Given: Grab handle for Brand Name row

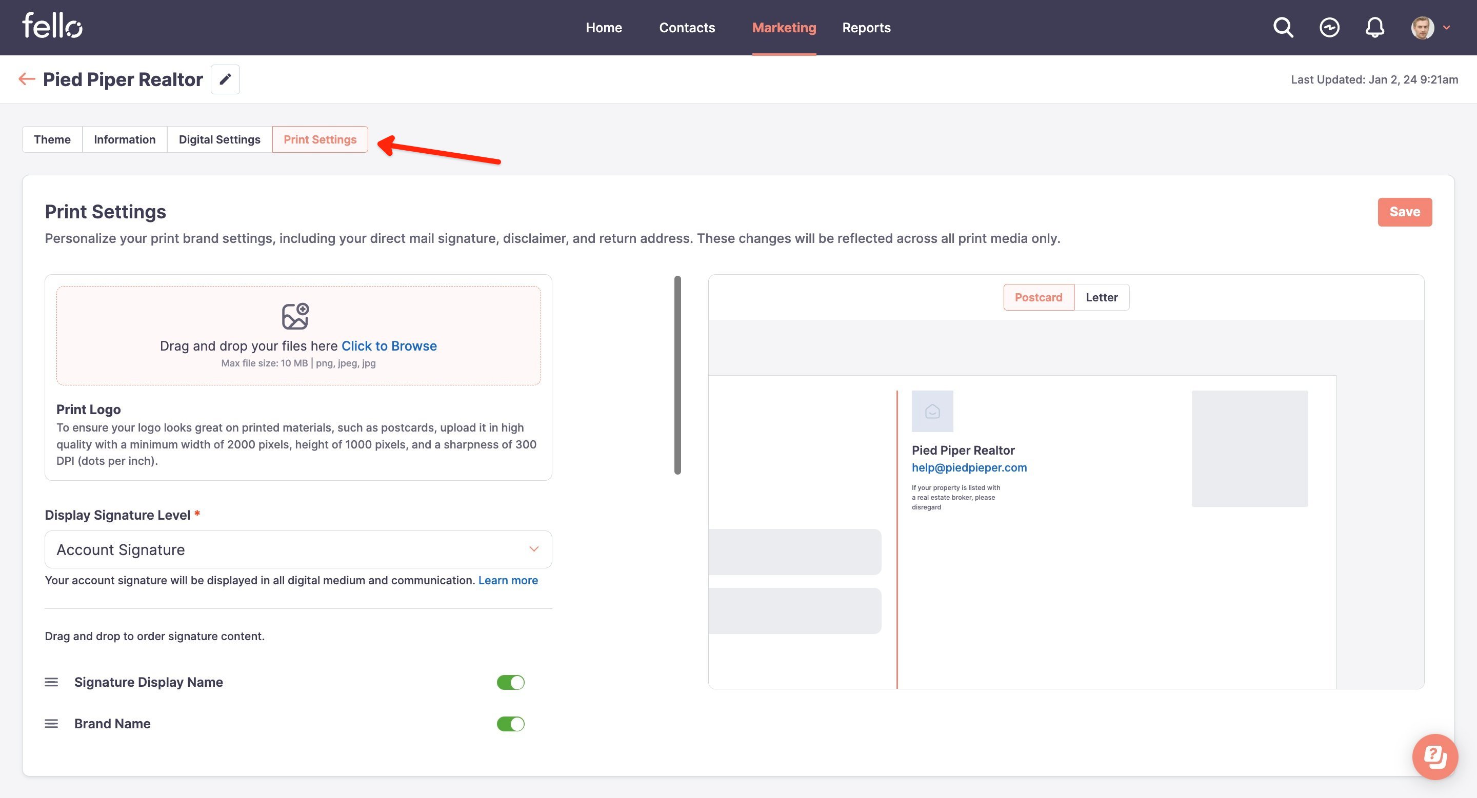Looking at the screenshot, I should click(x=52, y=724).
